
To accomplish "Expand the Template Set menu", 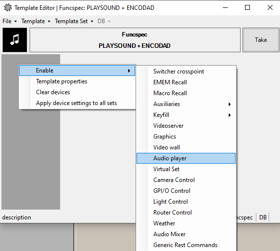I will 74,21.
